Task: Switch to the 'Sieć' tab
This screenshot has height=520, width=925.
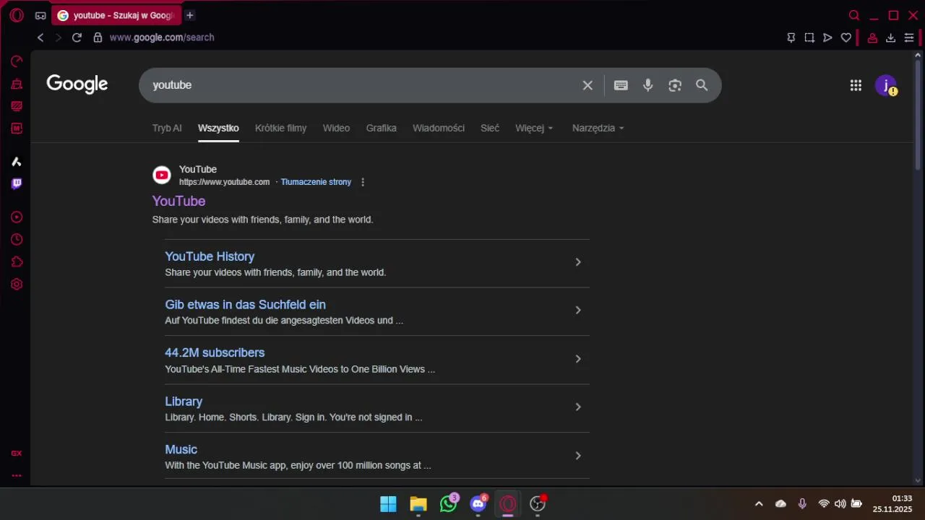Action: pyautogui.click(x=490, y=128)
